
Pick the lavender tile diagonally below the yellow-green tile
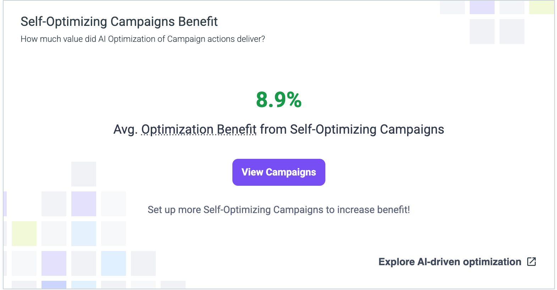[x=54, y=263]
